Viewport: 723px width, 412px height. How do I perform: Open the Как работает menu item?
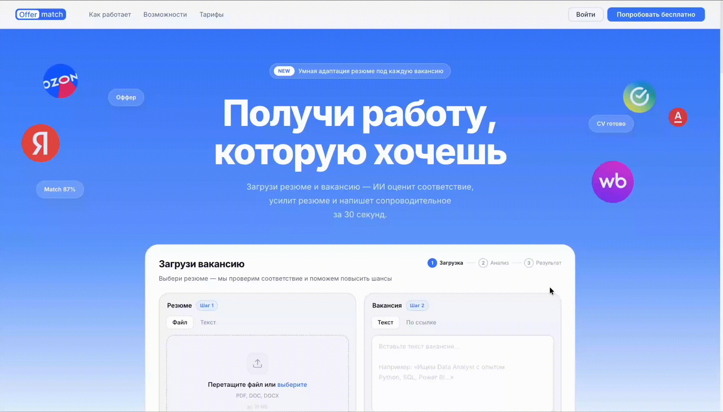[110, 14]
